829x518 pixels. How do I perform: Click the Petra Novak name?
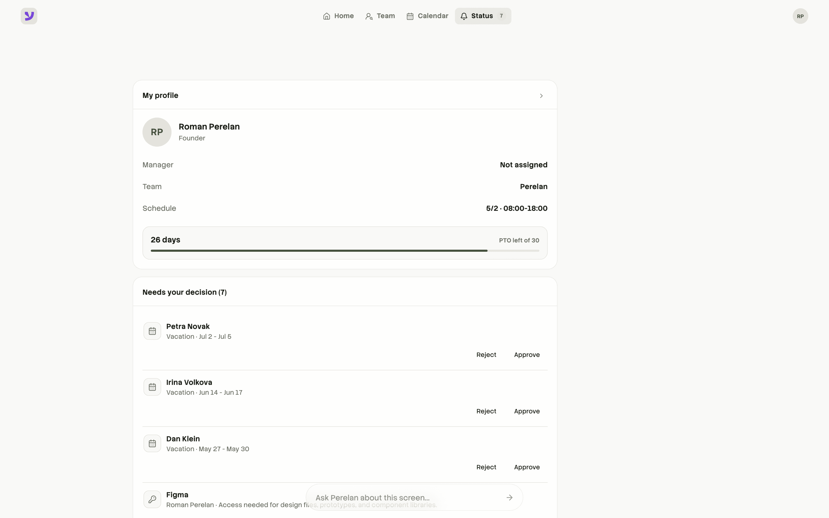pyautogui.click(x=188, y=327)
